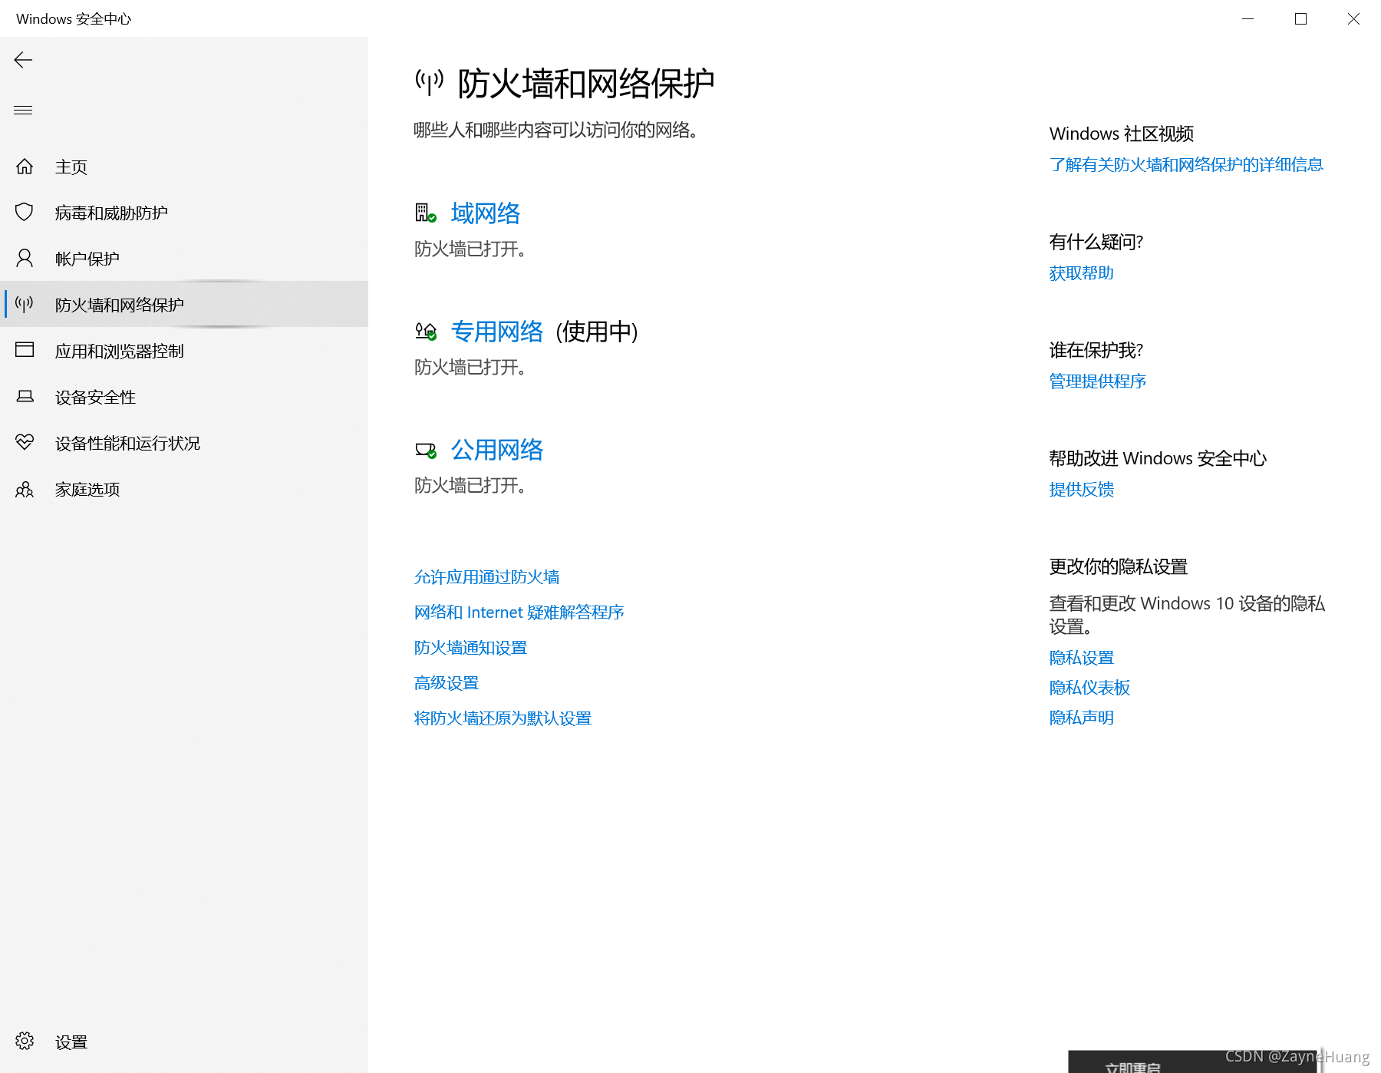
Task: Open 设置 at sidebar bottom
Action: pyautogui.click(x=184, y=1042)
